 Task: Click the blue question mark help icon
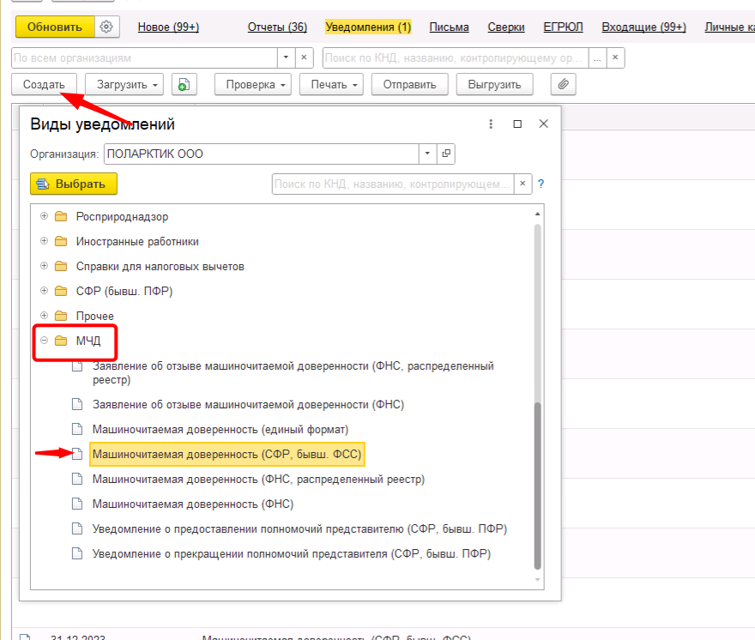541,184
